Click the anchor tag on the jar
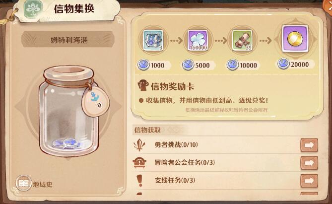Viewport: 332px width, 204px height. pyautogui.click(x=95, y=101)
